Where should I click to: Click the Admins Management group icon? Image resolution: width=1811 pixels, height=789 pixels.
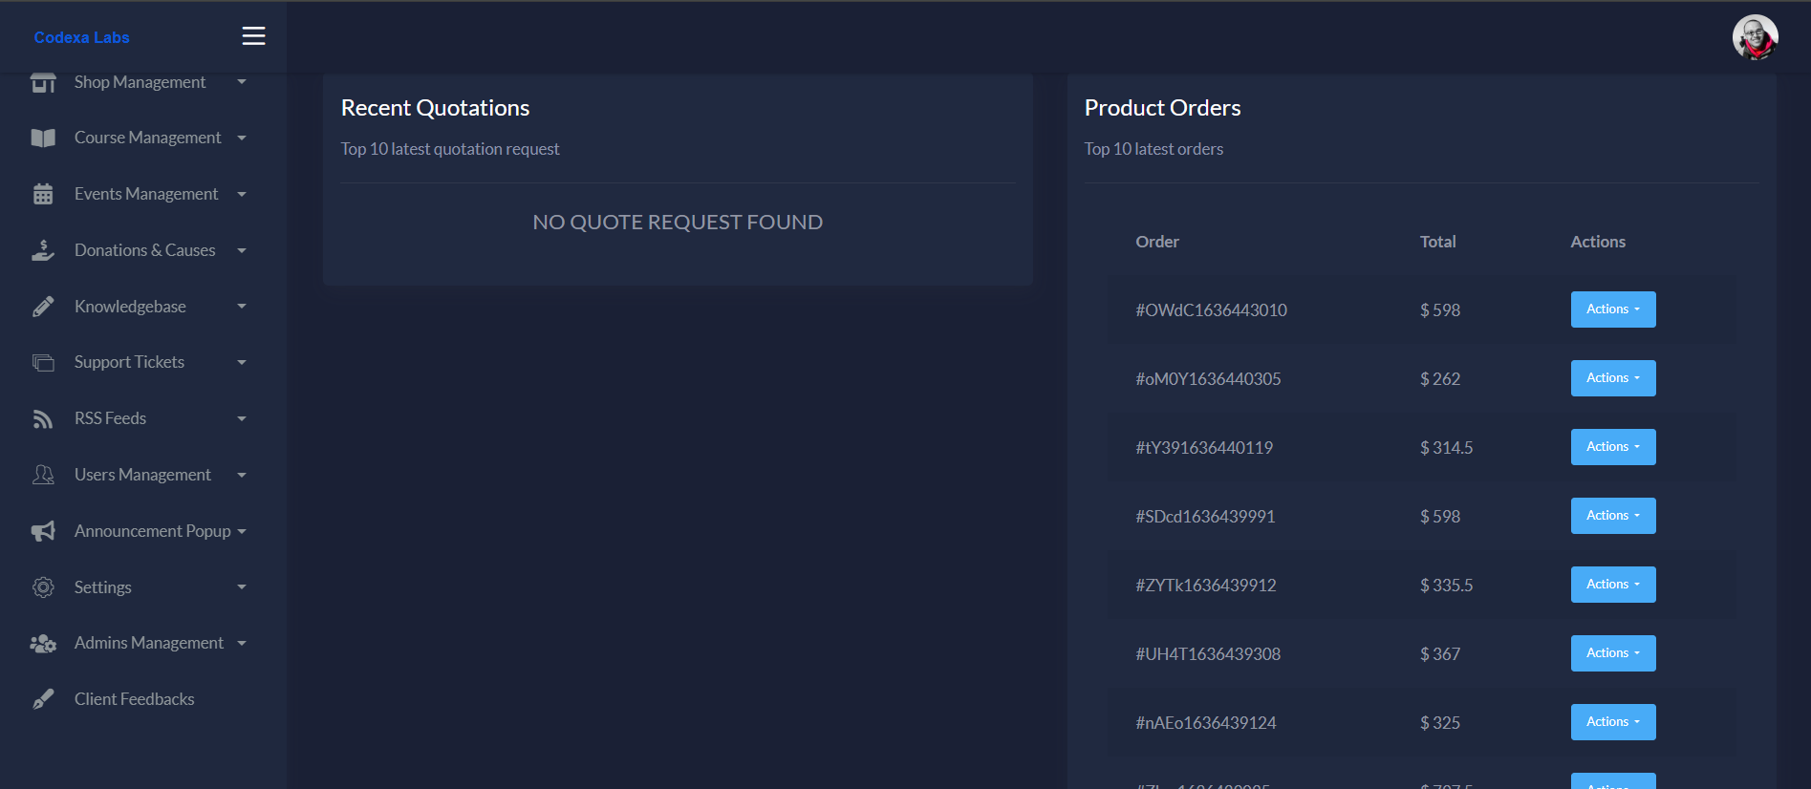coord(43,644)
